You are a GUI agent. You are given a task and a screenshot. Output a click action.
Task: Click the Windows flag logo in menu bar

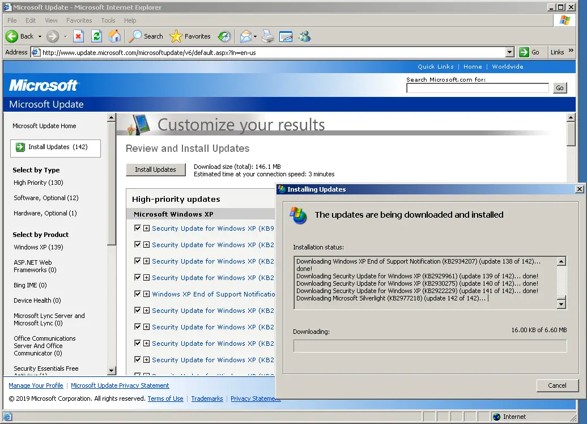click(564, 20)
